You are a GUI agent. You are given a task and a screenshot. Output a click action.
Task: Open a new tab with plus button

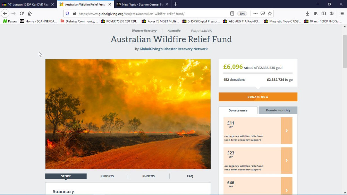tap(176, 4)
